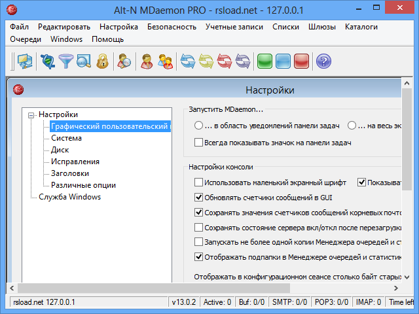Screen dimensions: 419x314
Task: Click the purple circular arrows icon
Action: coord(243,61)
